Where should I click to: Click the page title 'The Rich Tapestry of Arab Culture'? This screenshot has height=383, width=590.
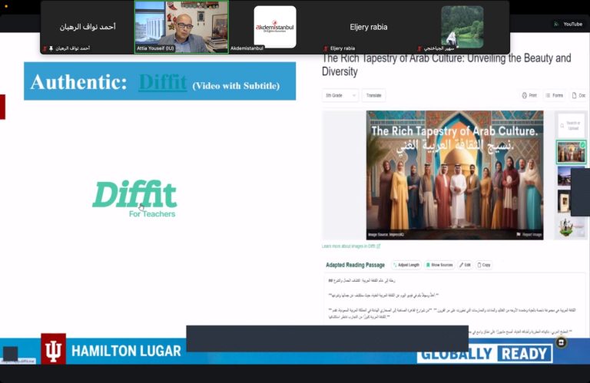tap(446, 64)
